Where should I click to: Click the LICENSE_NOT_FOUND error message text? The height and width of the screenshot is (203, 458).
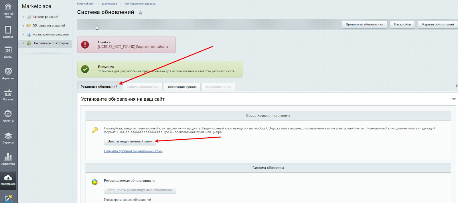click(133, 47)
